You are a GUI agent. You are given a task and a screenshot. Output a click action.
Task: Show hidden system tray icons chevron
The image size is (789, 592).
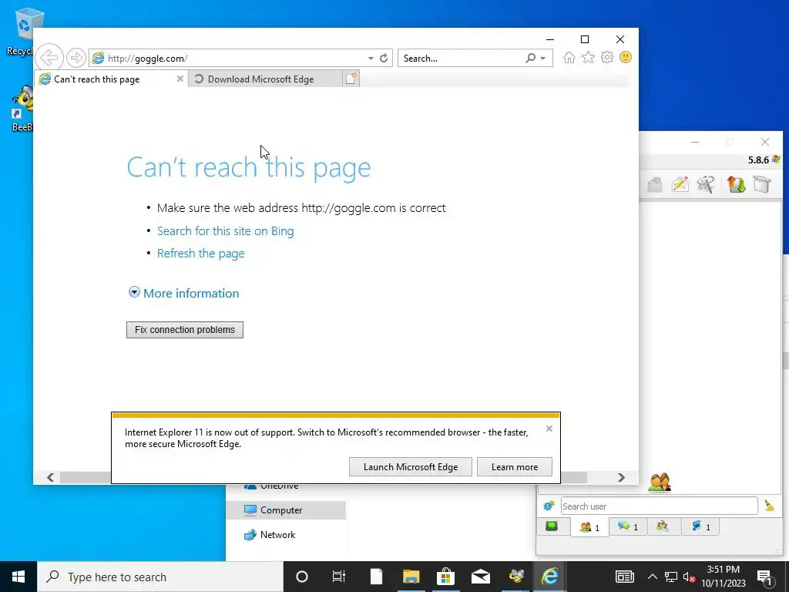652,577
